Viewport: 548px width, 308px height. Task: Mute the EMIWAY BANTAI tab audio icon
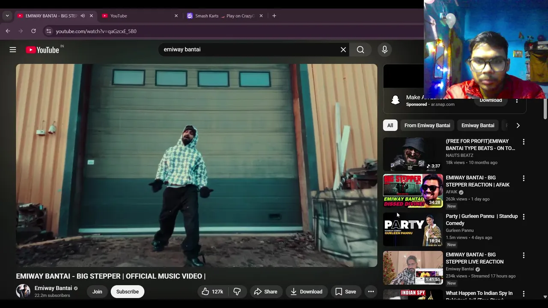(x=83, y=16)
